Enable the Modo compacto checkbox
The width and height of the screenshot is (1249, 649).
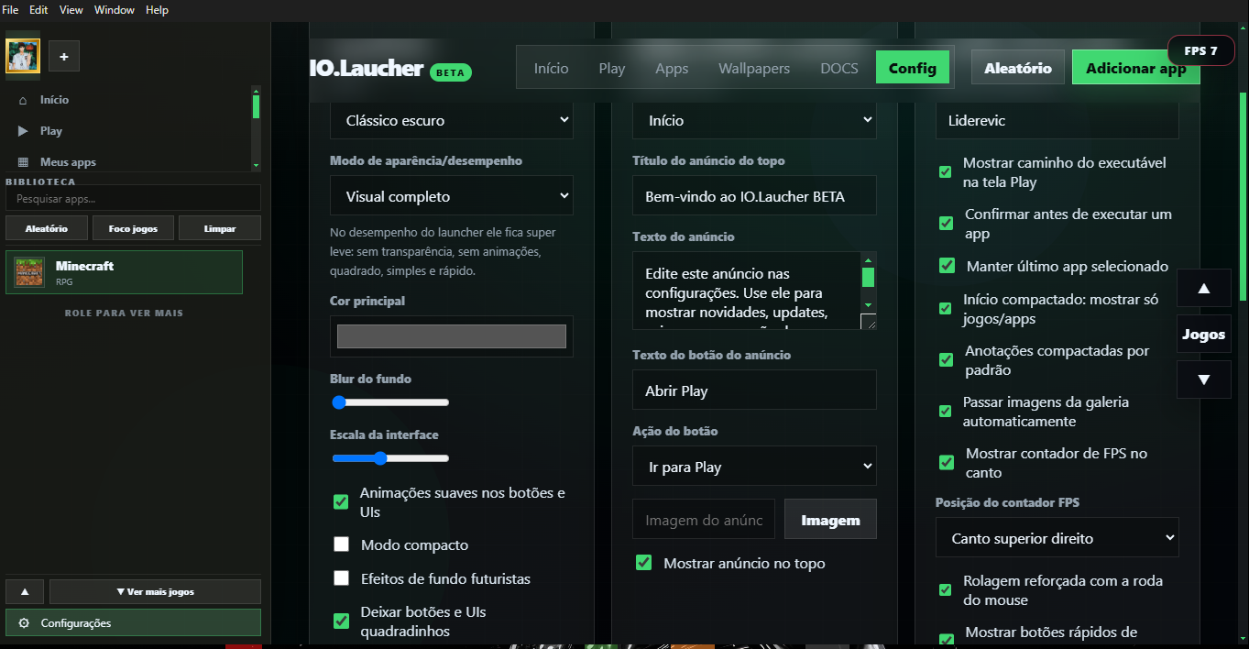(x=341, y=544)
